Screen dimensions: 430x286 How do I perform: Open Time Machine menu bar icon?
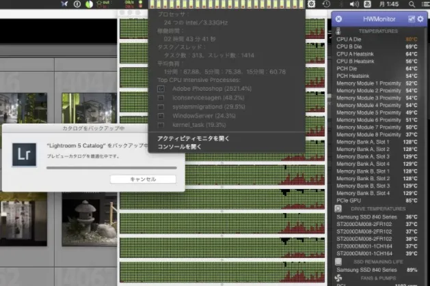point(326,4)
